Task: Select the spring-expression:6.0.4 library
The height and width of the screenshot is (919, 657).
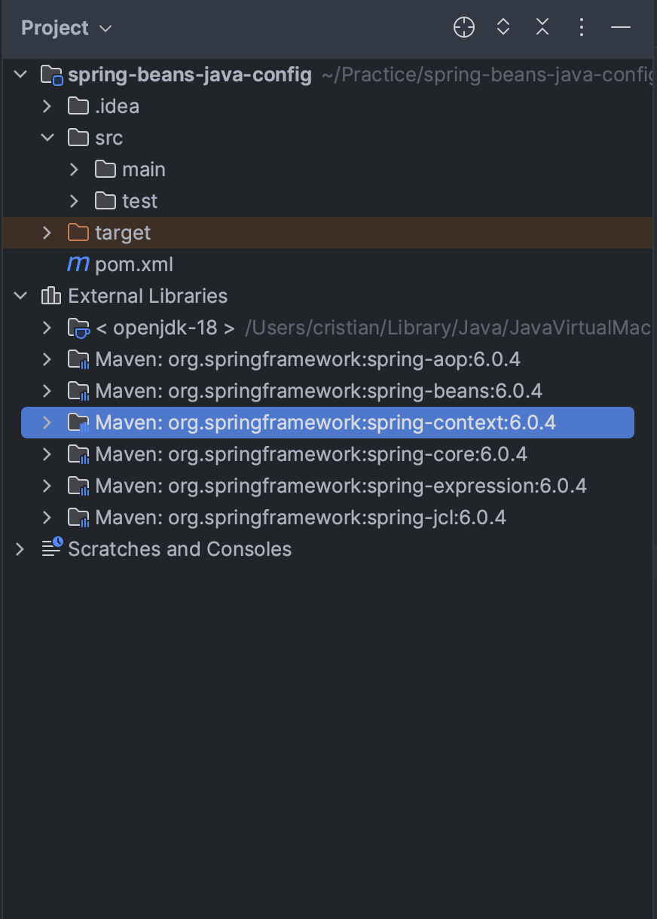Action: pos(341,486)
